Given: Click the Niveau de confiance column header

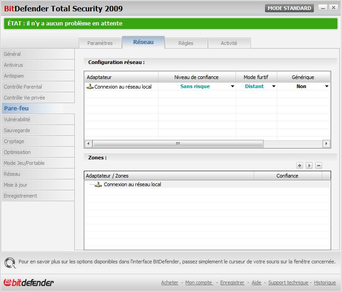Looking at the screenshot, I should click(197, 77).
